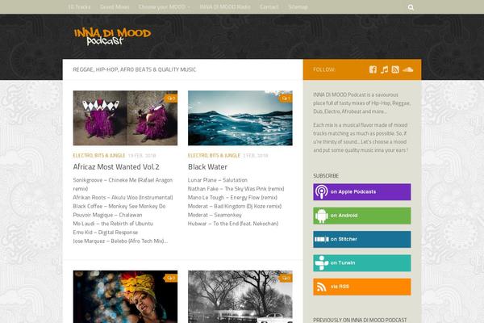This screenshot has height=323, width=484.
Task: Click comment bubble on Africaz Most Wanted thumbnail
Action: click(171, 99)
